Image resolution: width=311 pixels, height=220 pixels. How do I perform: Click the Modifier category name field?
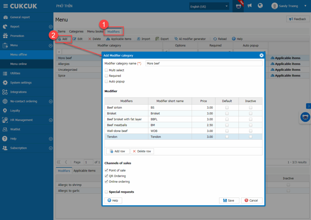click(x=203, y=64)
